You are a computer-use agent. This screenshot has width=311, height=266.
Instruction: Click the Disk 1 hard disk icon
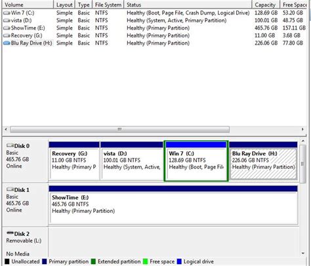pos(10,189)
